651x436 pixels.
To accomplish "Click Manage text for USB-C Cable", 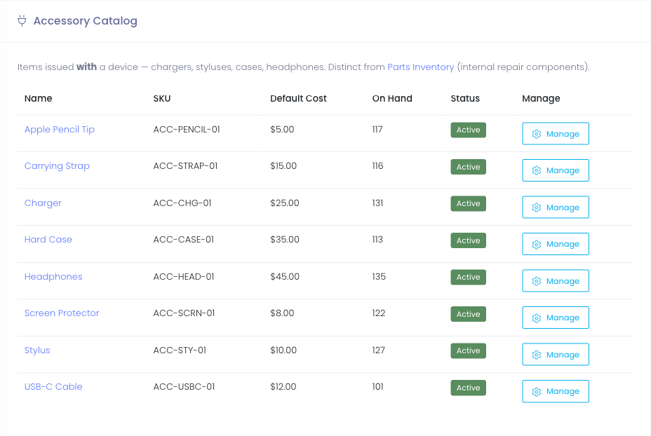I will click(563, 392).
